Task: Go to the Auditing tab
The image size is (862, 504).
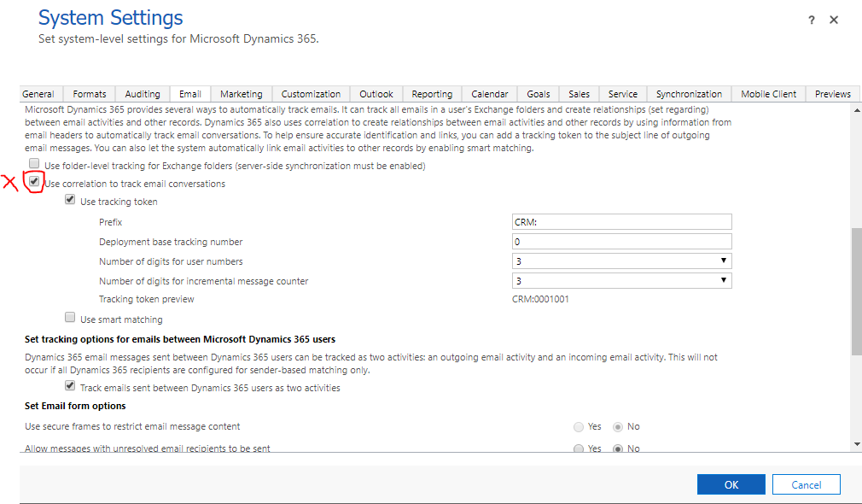Action: point(143,94)
